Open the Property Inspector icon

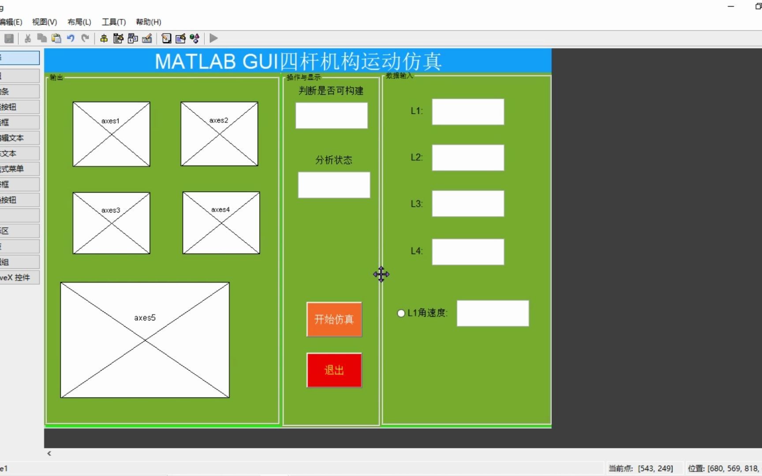[180, 38]
